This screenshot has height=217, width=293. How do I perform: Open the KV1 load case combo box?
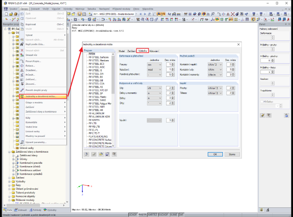click(x=116, y=14)
